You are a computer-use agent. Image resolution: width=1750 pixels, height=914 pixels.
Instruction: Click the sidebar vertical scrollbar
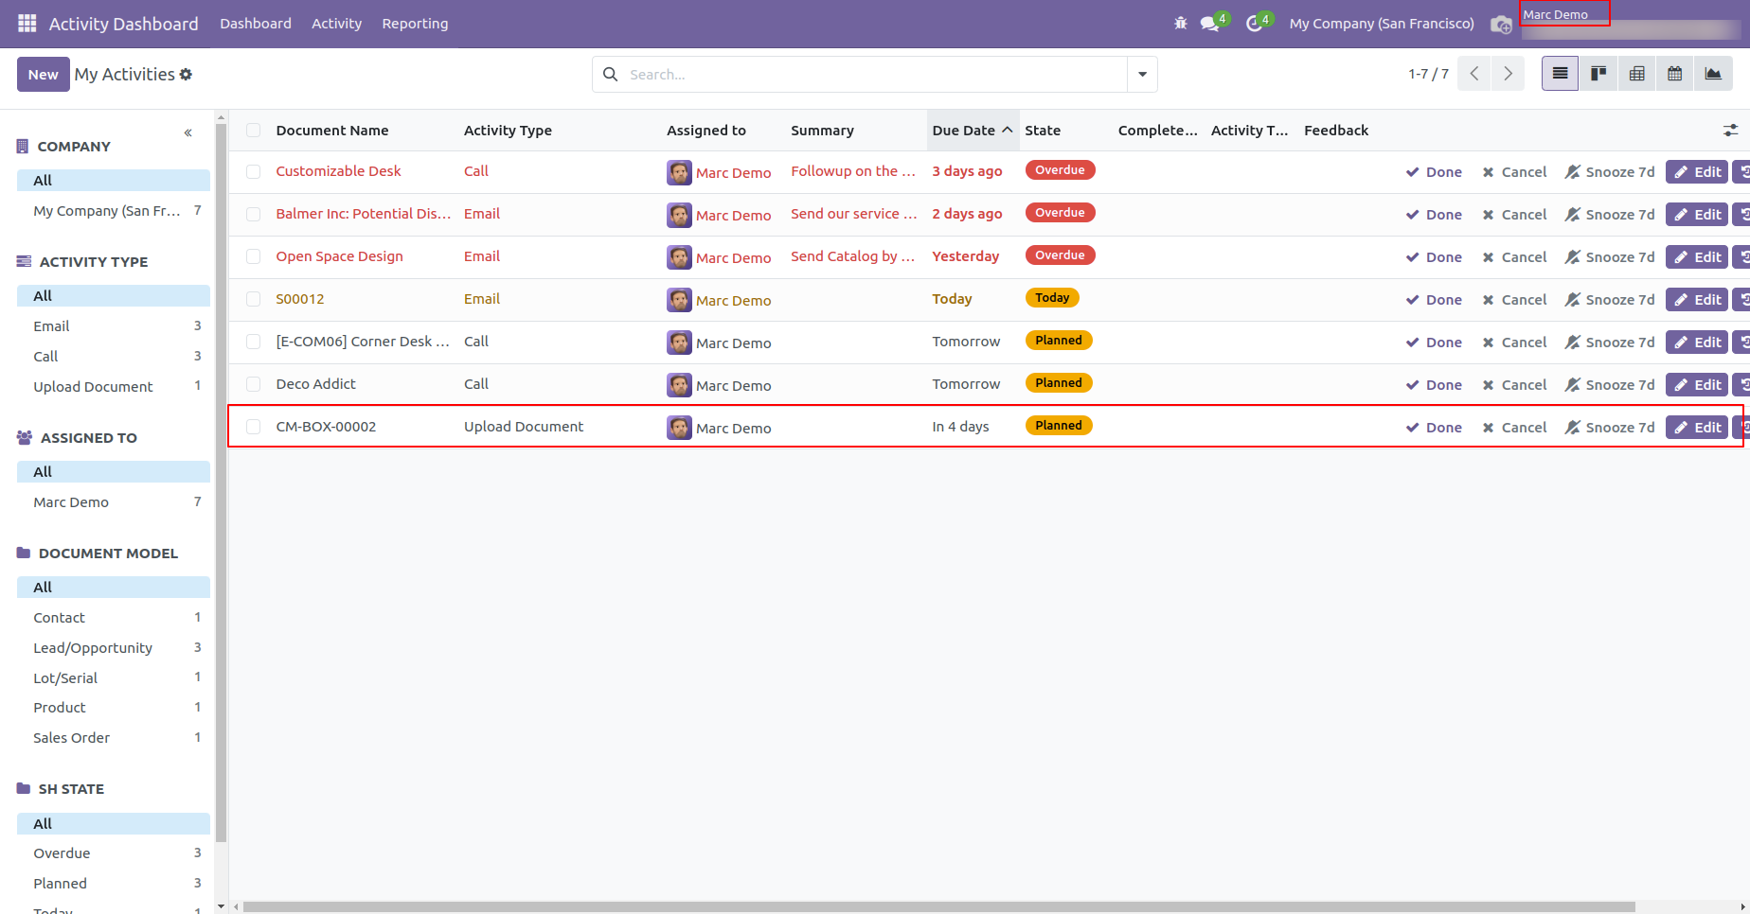click(x=221, y=482)
